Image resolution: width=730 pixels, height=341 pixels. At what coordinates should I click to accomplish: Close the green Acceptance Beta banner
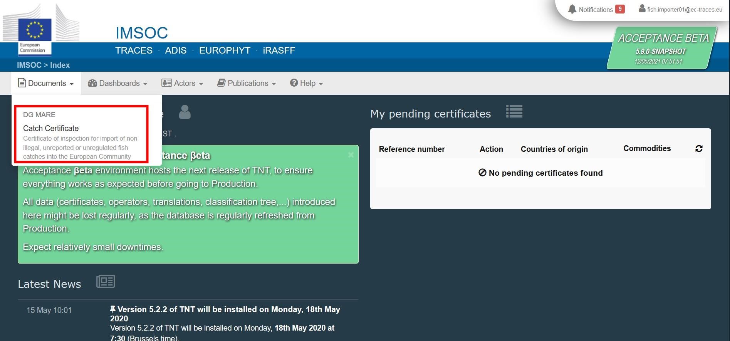351,155
